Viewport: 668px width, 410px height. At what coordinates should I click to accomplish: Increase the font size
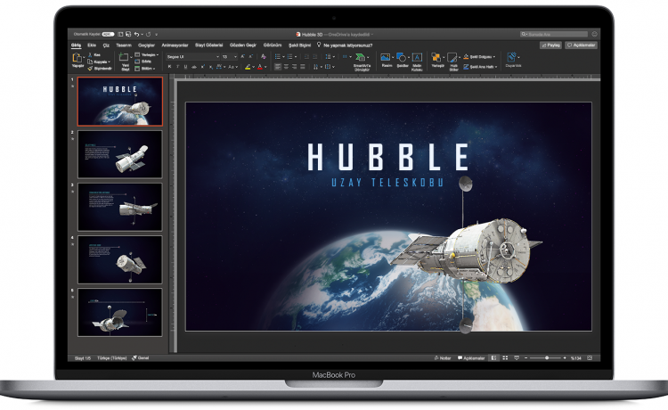click(x=243, y=56)
